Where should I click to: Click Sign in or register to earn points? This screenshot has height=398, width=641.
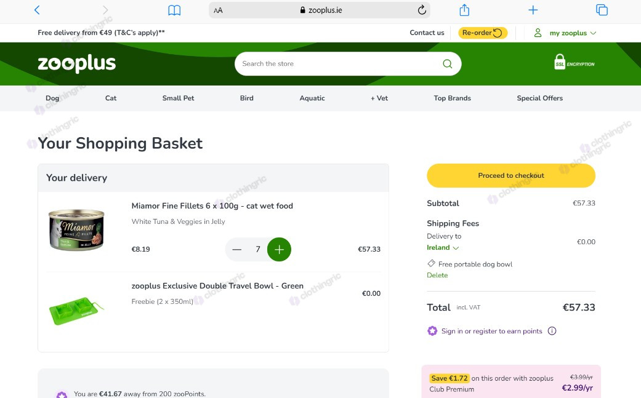(492, 331)
